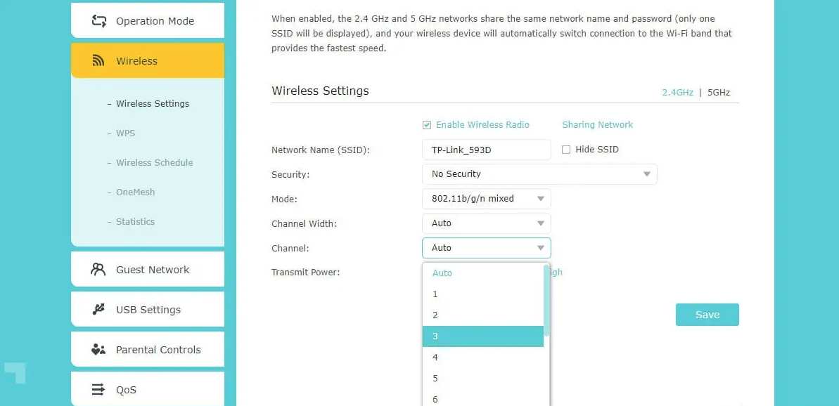Click the Operation Mode arrows icon

tap(99, 21)
